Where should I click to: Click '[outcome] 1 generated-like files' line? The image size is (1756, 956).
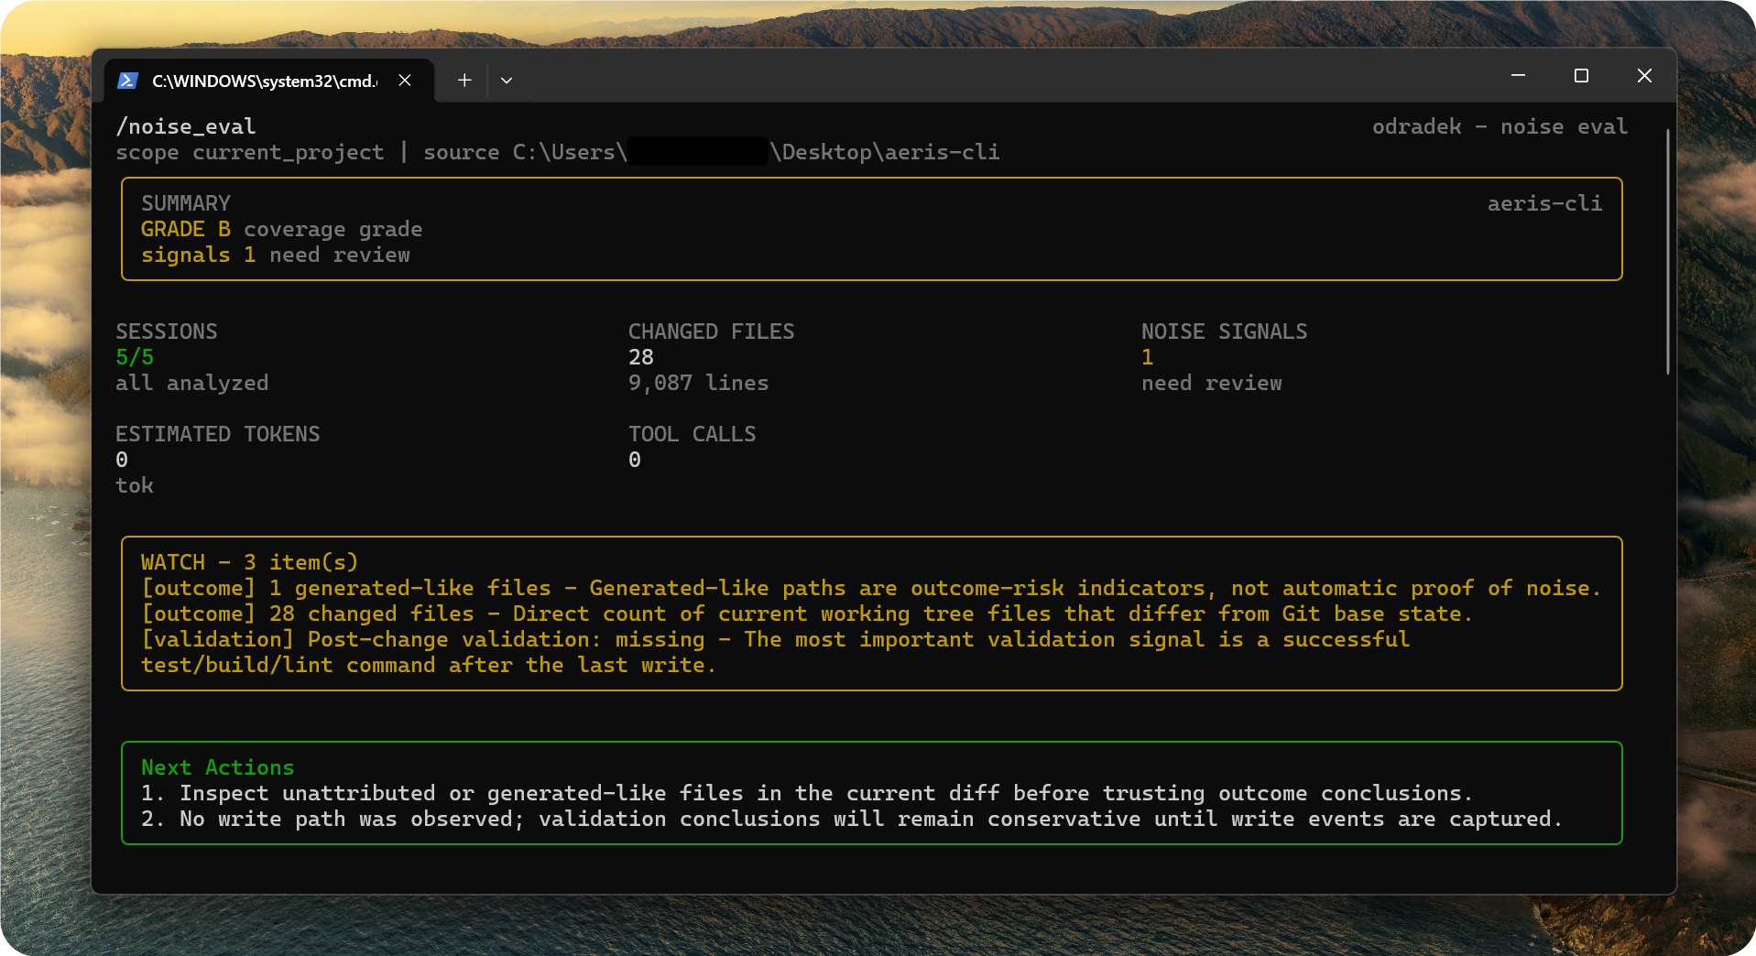pos(871,588)
